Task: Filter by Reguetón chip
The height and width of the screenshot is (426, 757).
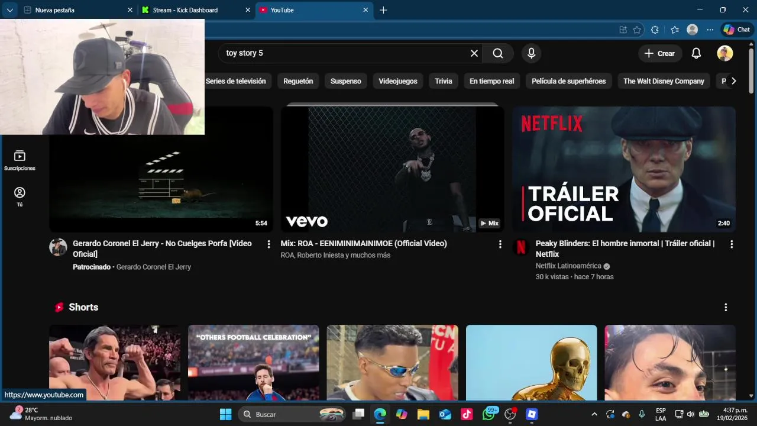Action: coord(298,81)
